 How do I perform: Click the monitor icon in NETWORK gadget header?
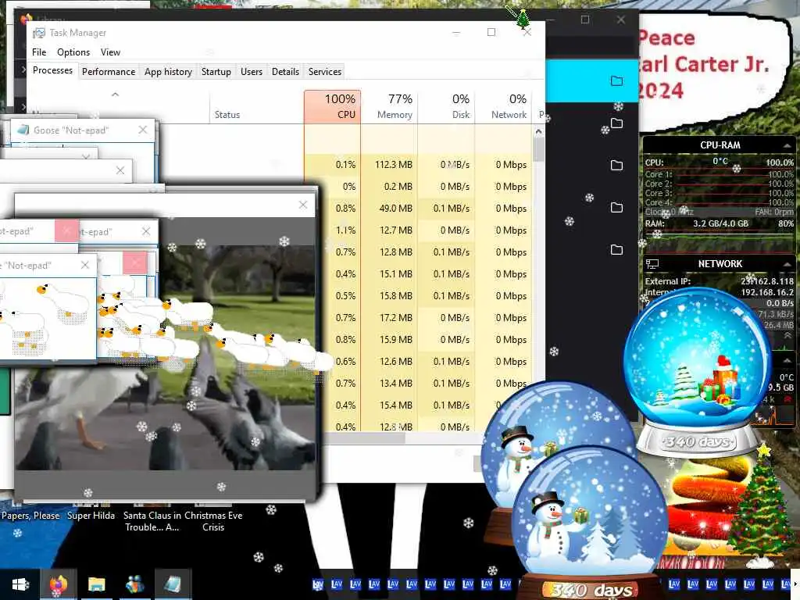point(652,264)
